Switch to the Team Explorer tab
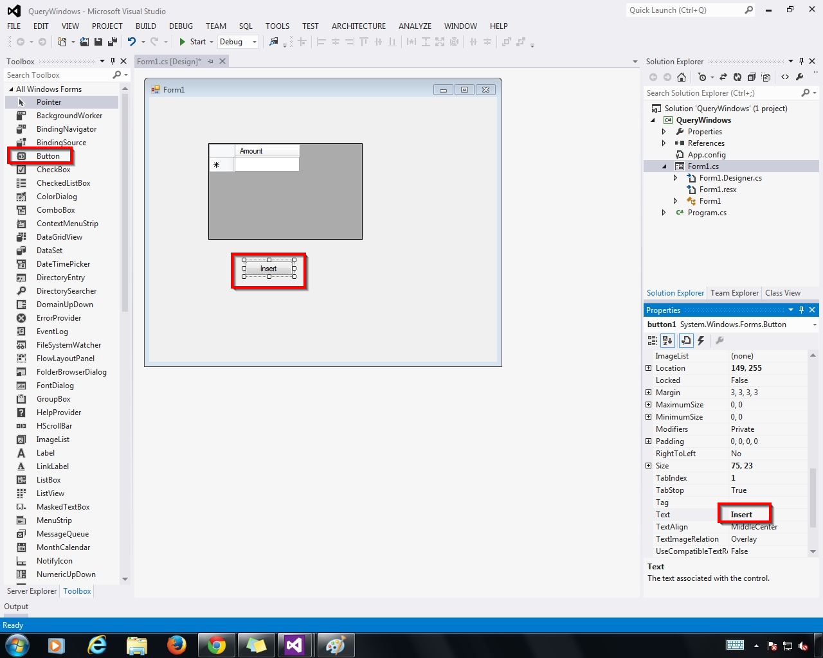 [x=734, y=293]
